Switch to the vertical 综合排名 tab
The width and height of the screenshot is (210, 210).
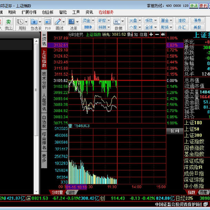[x=44, y=141]
